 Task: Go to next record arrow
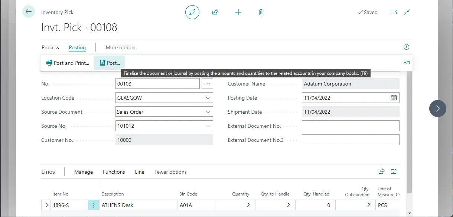[x=438, y=108]
